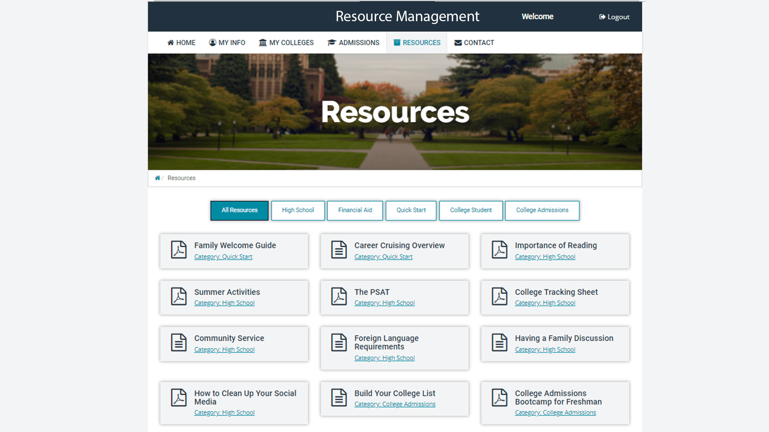Click PDF icon for The PSAT
The width and height of the screenshot is (769, 432).
click(x=339, y=296)
